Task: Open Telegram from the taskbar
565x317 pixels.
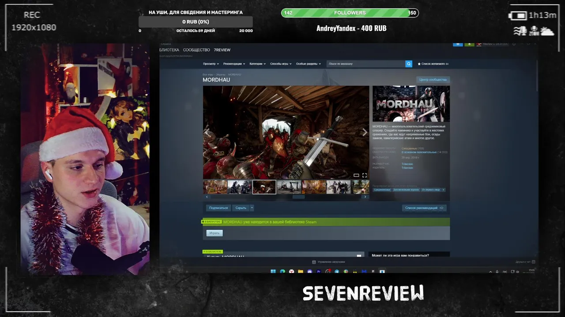Action: tap(337, 272)
